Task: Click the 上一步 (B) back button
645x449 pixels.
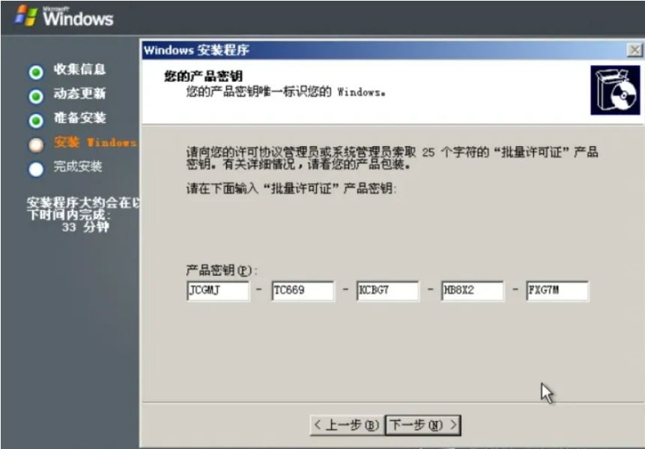Action: point(347,425)
